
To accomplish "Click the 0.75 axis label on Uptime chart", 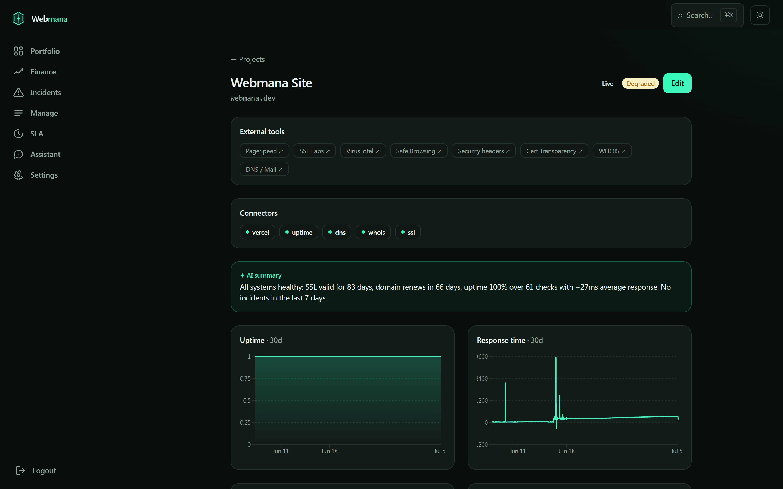I will [x=245, y=378].
